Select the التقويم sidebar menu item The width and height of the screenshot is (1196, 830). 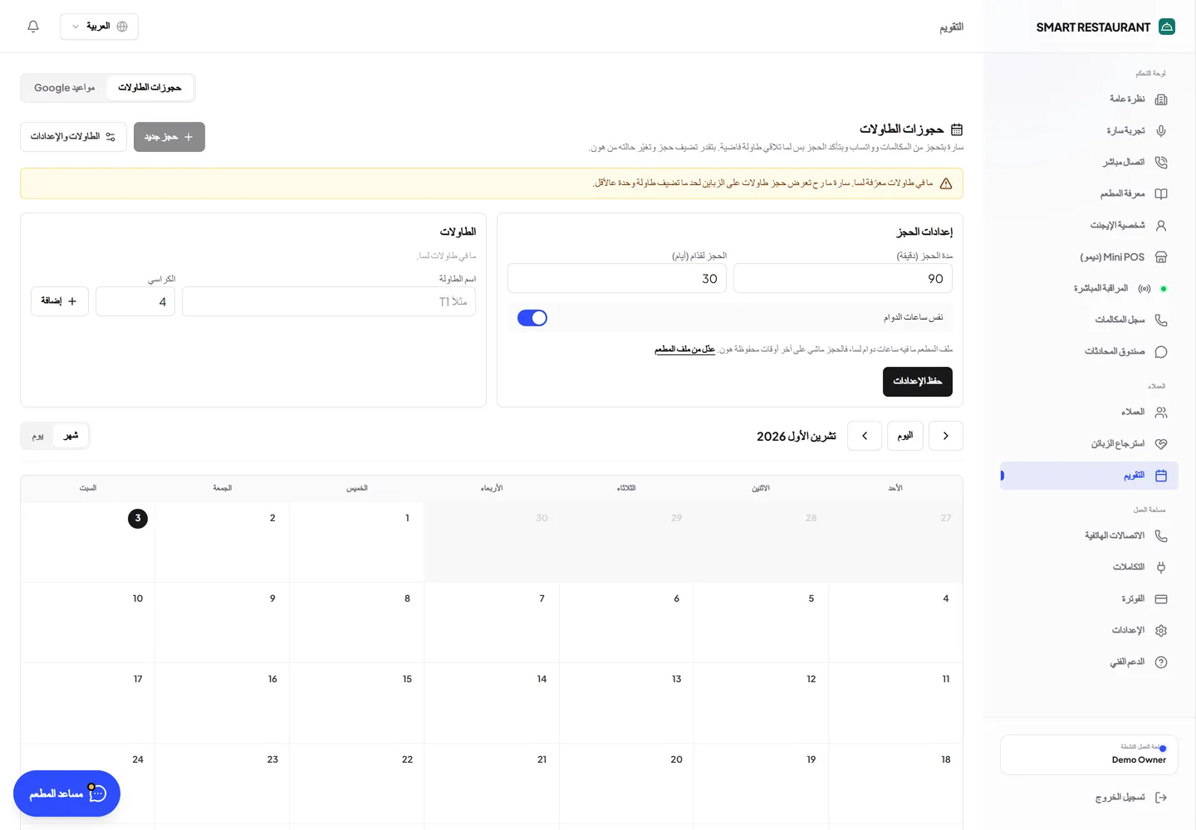(1089, 476)
